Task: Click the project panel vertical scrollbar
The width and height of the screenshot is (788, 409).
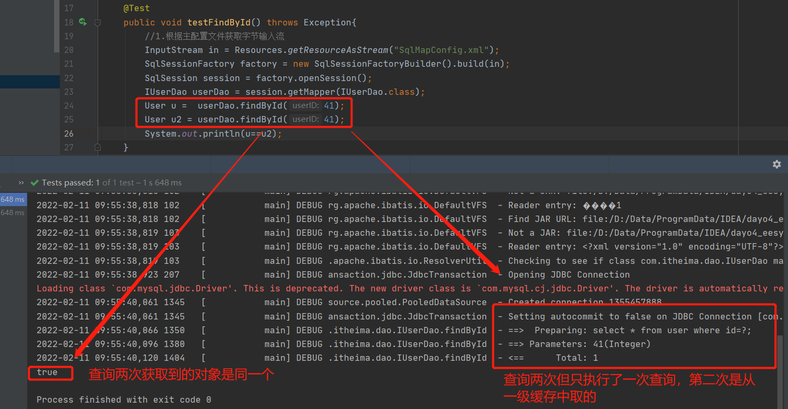Action: [57, 26]
